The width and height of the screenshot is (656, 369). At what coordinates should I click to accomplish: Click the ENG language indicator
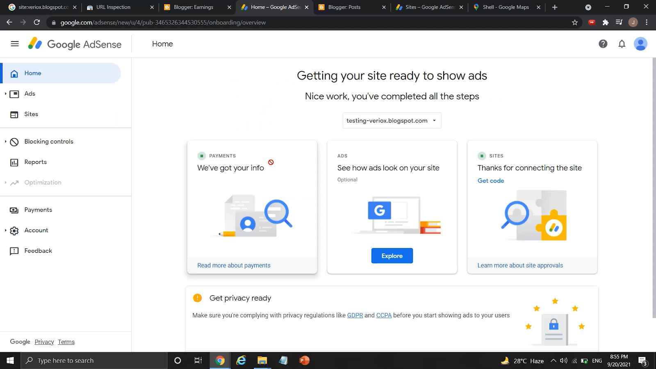[x=597, y=361]
